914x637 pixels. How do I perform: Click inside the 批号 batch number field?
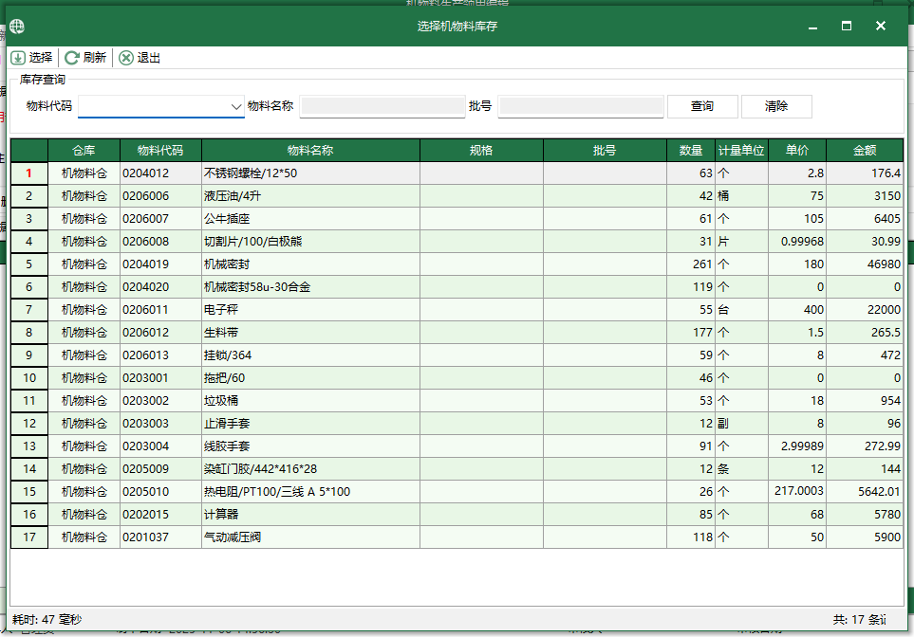coord(583,106)
